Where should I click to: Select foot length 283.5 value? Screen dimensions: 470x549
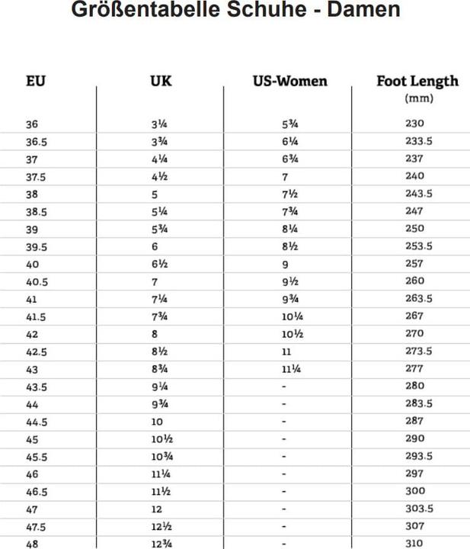[x=418, y=403]
